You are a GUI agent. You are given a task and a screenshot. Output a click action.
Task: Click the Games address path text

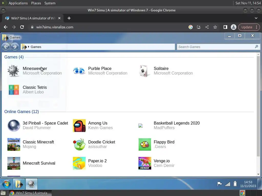[36, 47]
